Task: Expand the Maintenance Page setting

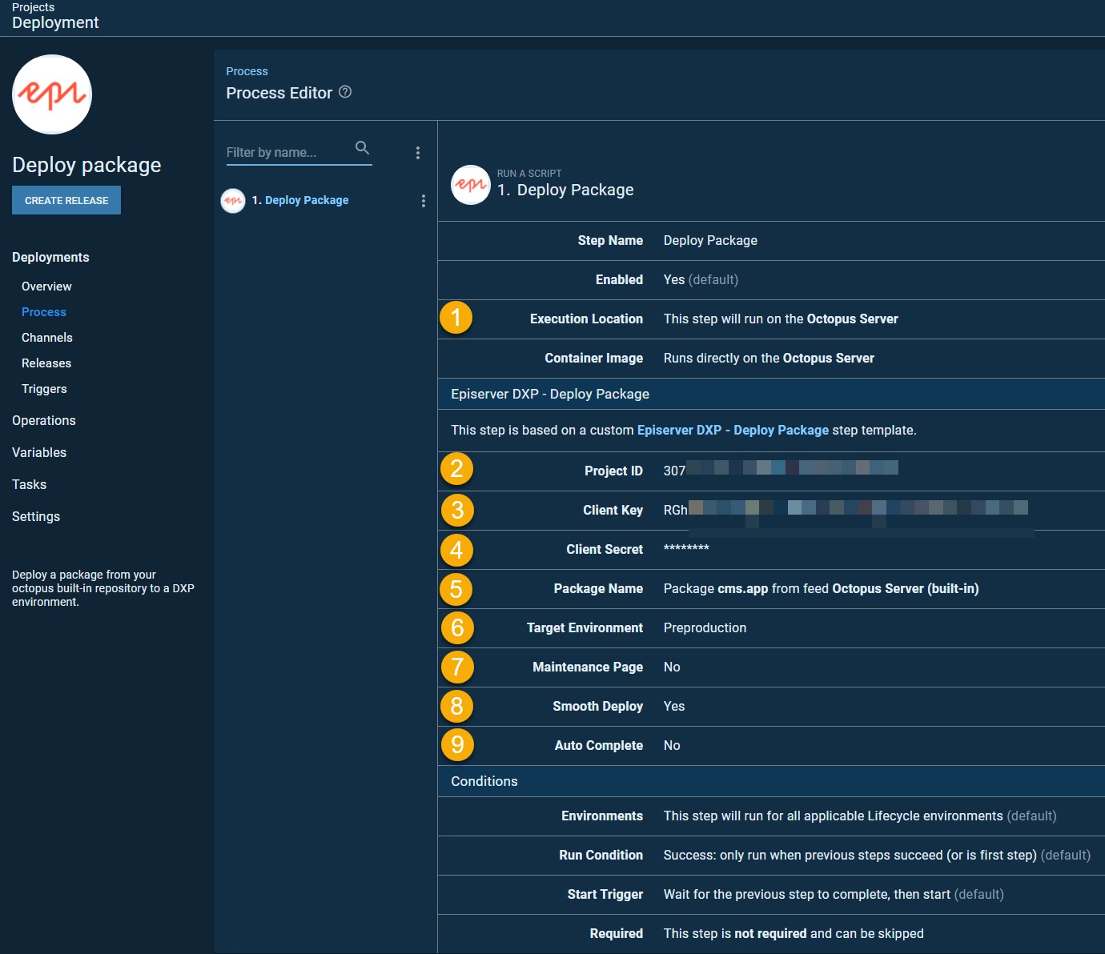Action: [x=770, y=667]
